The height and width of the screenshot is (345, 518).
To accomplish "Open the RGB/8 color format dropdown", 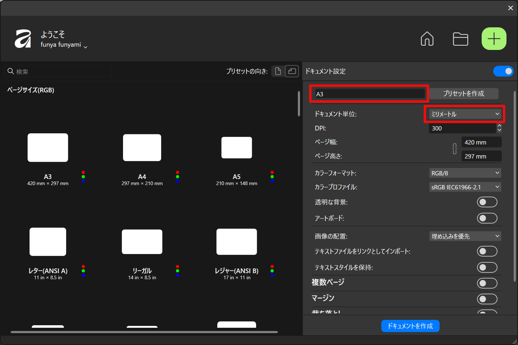I will (465, 173).
